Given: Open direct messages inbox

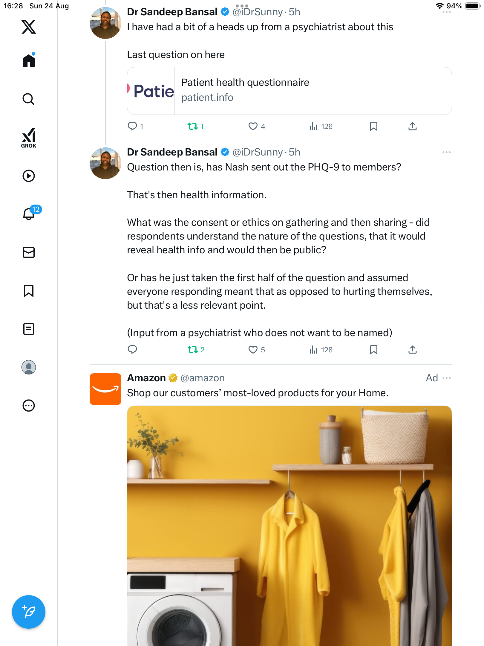Looking at the screenshot, I should (29, 252).
